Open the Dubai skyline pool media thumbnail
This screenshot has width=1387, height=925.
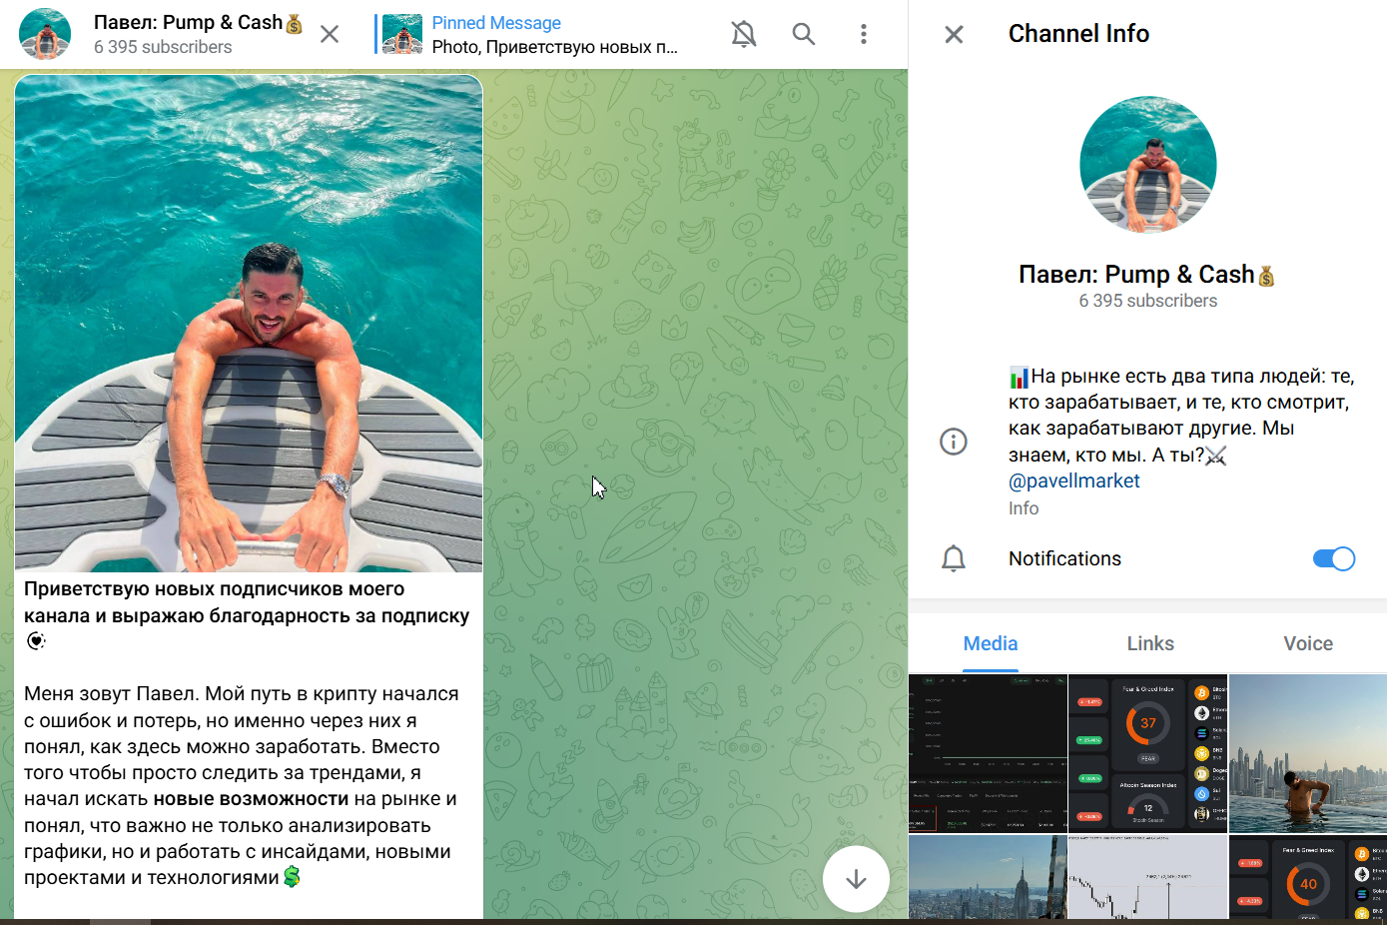click(x=1308, y=753)
